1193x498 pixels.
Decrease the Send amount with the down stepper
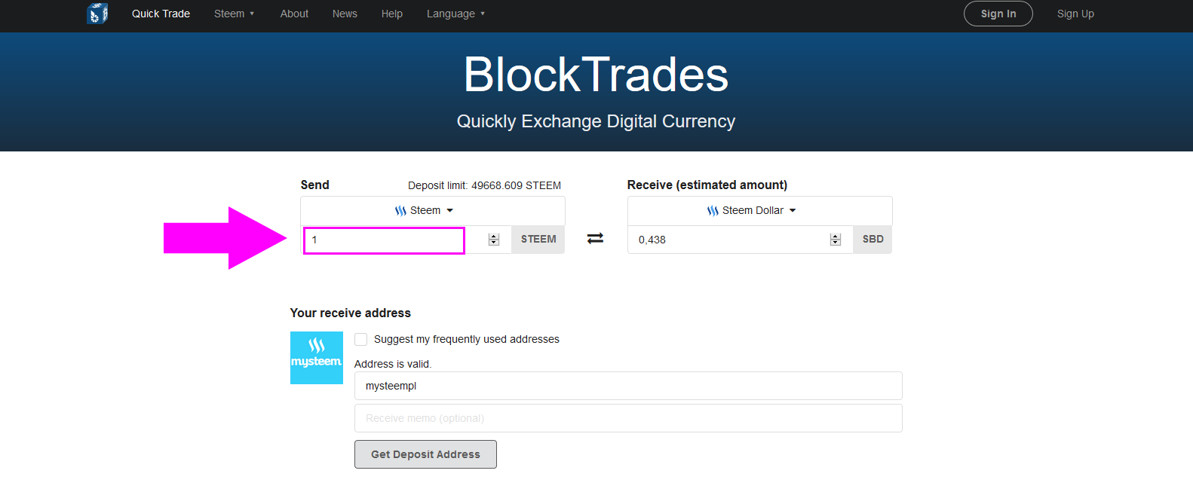pyautogui.click(x=494, y=243)
